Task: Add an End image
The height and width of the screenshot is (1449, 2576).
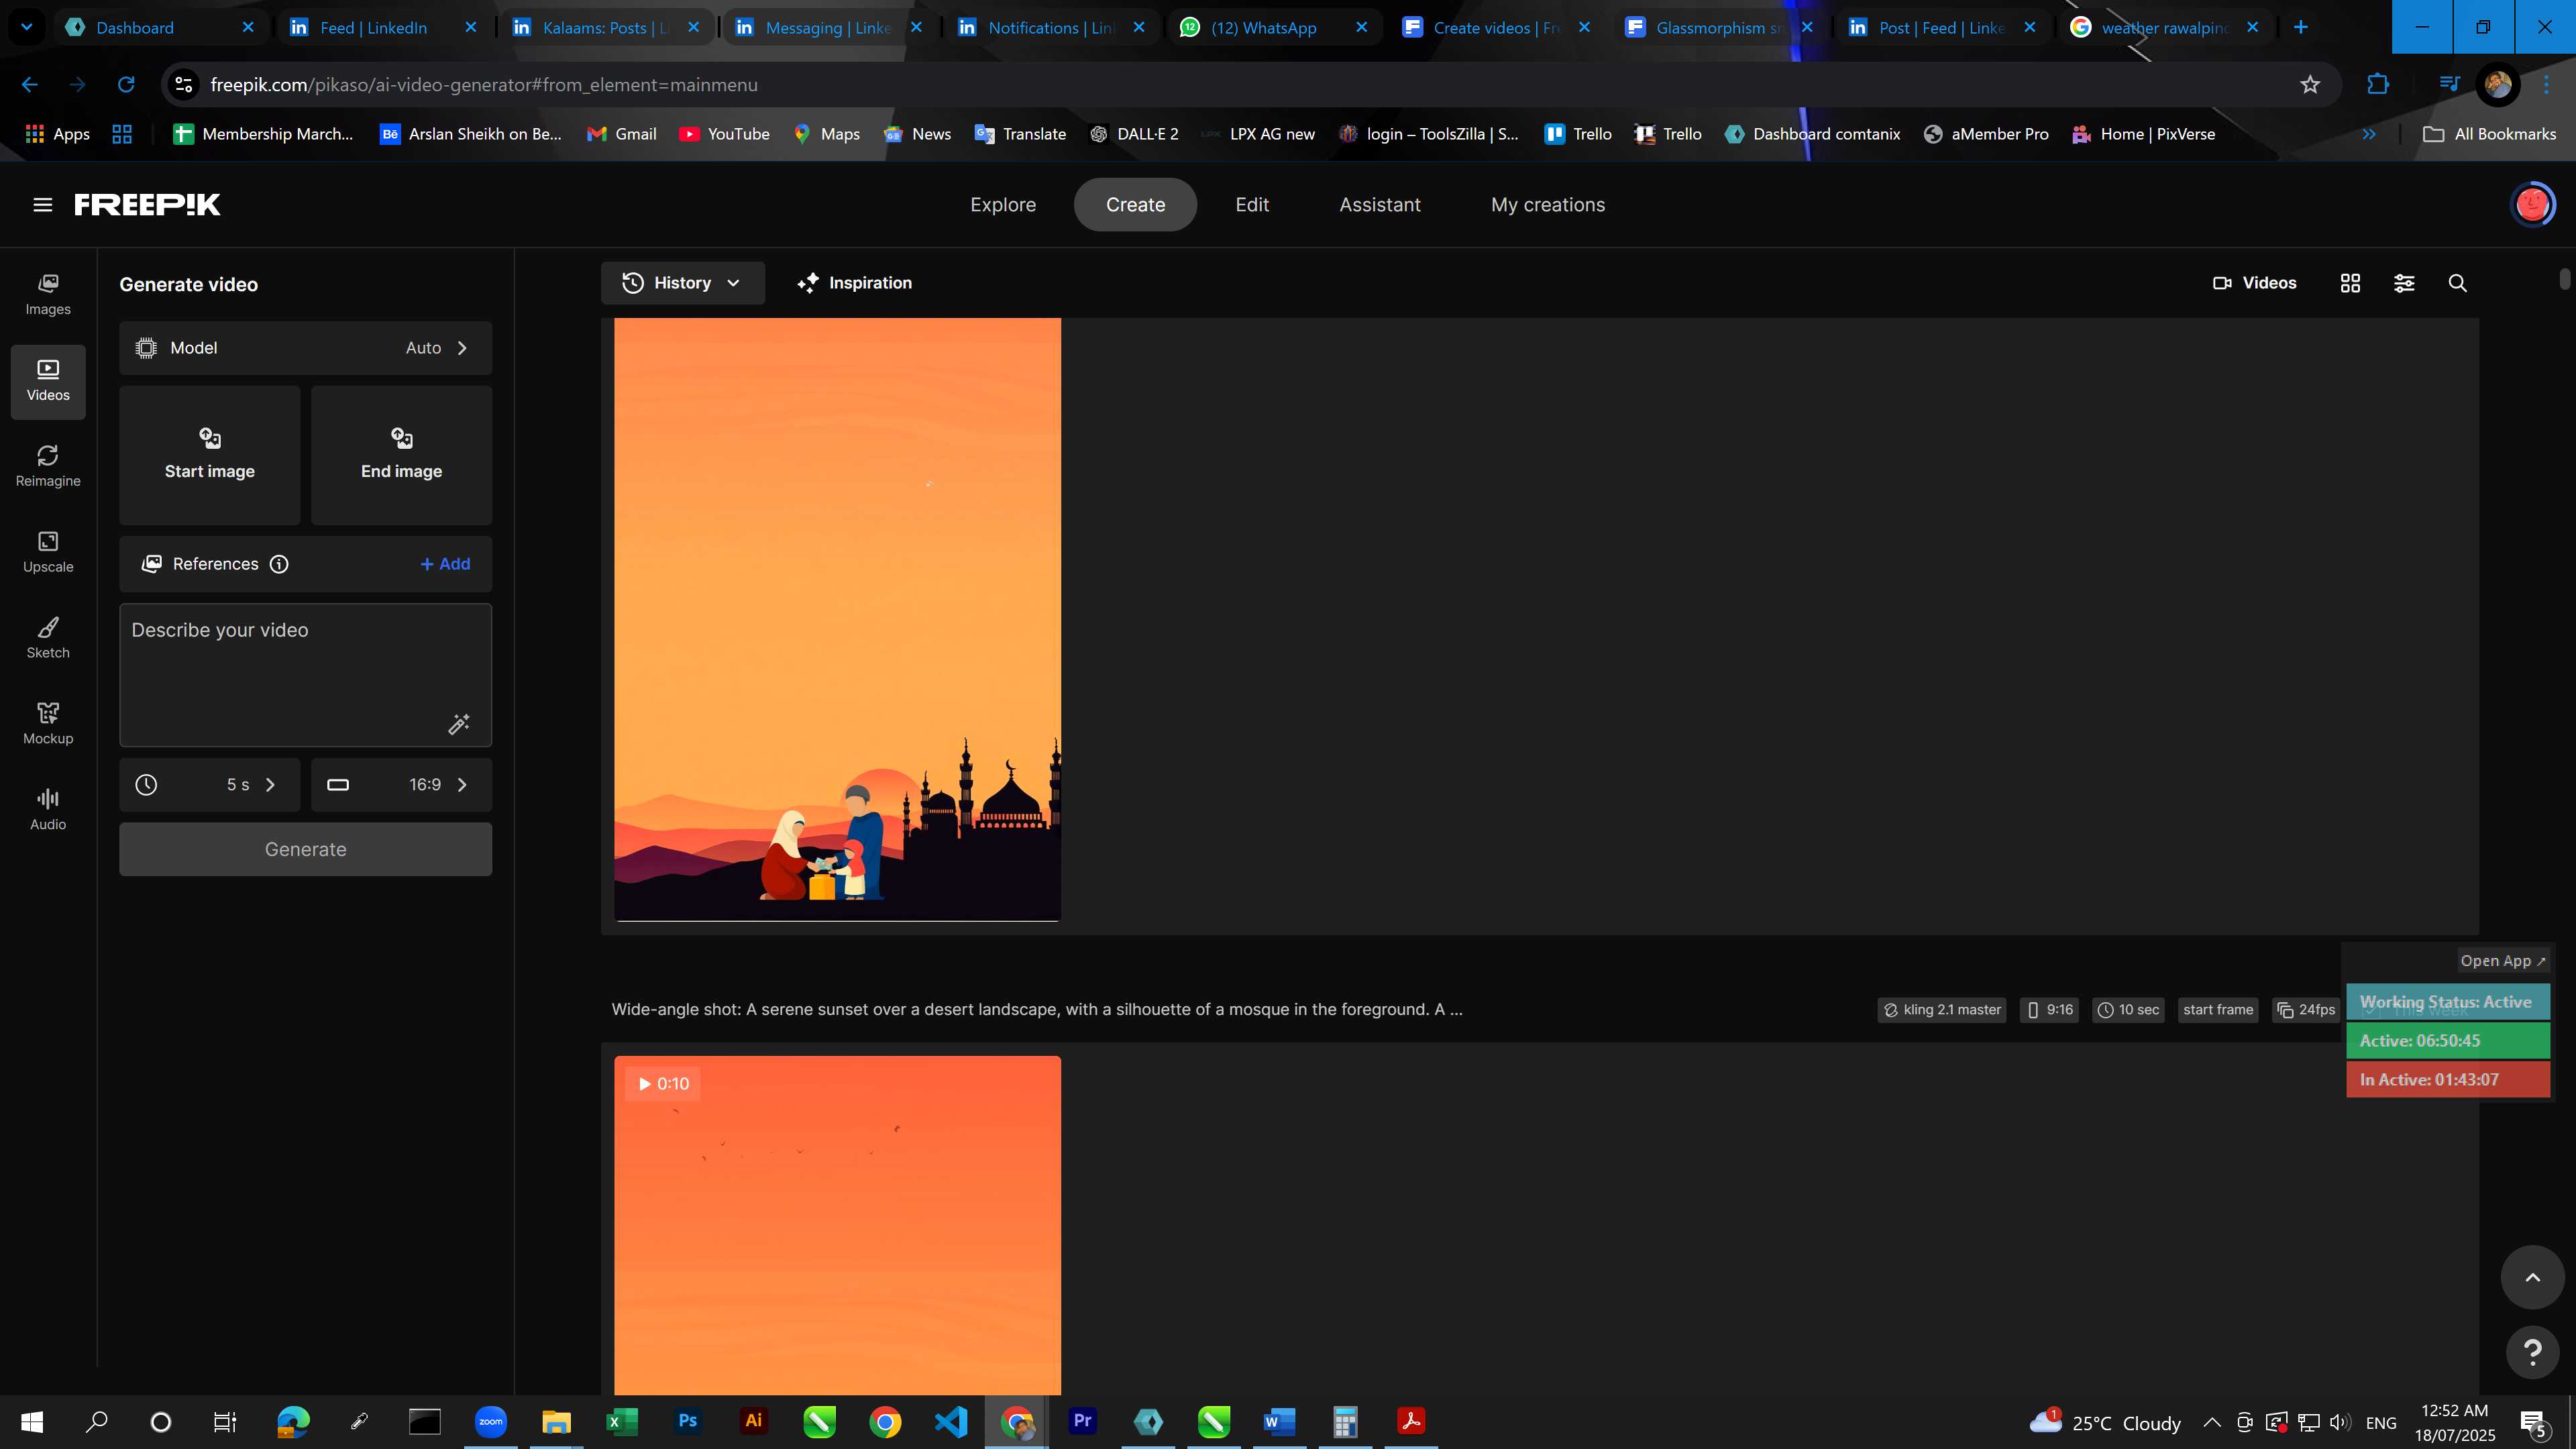Action: coord(401,455)
